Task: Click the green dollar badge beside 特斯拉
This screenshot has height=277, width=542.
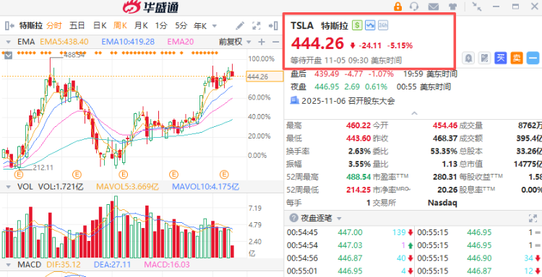Action: (357, 25)
